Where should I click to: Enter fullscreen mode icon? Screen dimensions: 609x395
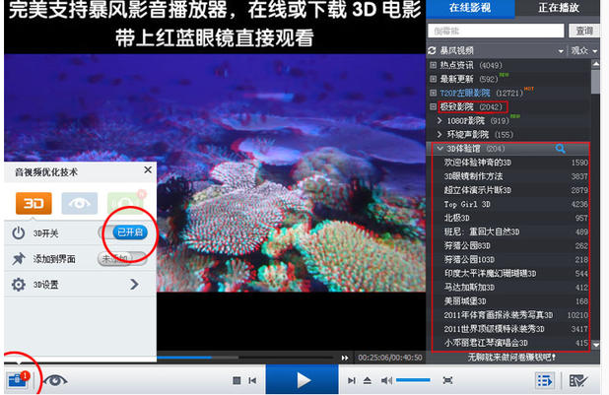pos(447,380)
